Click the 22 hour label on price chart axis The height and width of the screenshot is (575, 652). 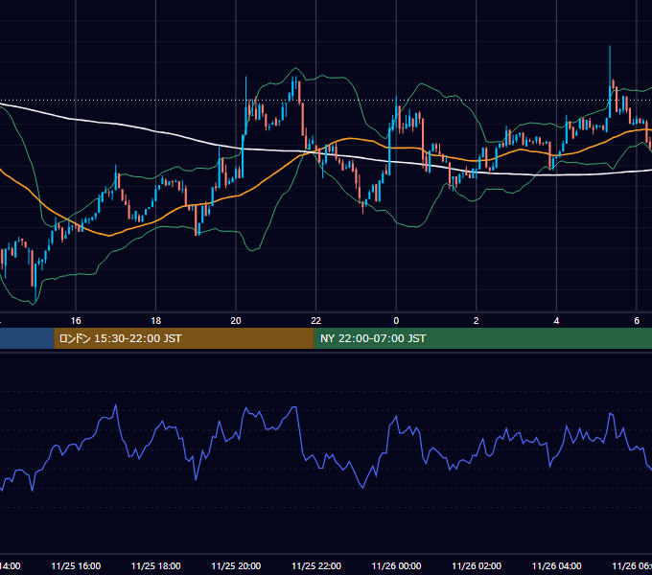(316, 321)
